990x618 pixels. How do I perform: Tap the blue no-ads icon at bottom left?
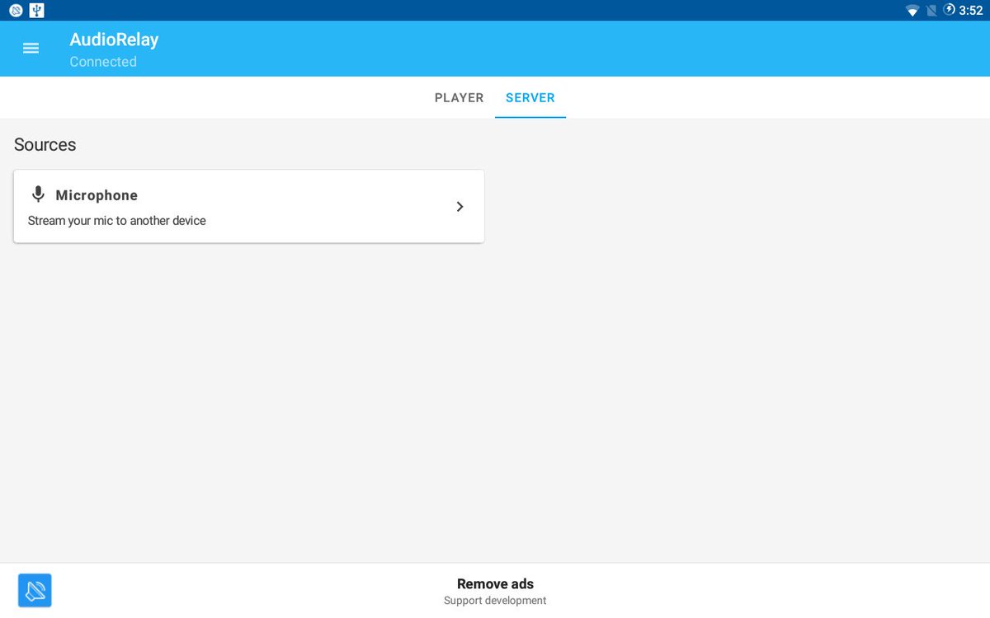pyautogui.click(x=35, y=590)
